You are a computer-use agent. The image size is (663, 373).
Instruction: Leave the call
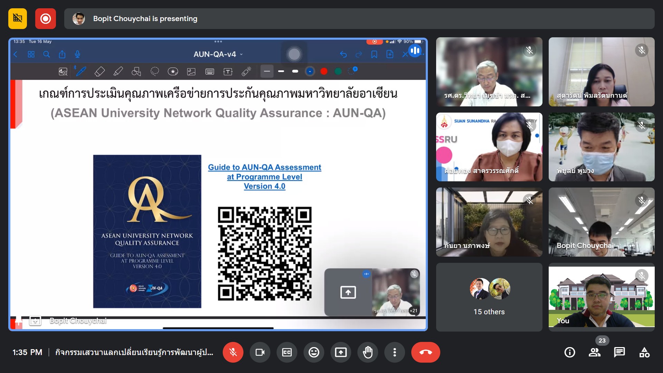425,352
